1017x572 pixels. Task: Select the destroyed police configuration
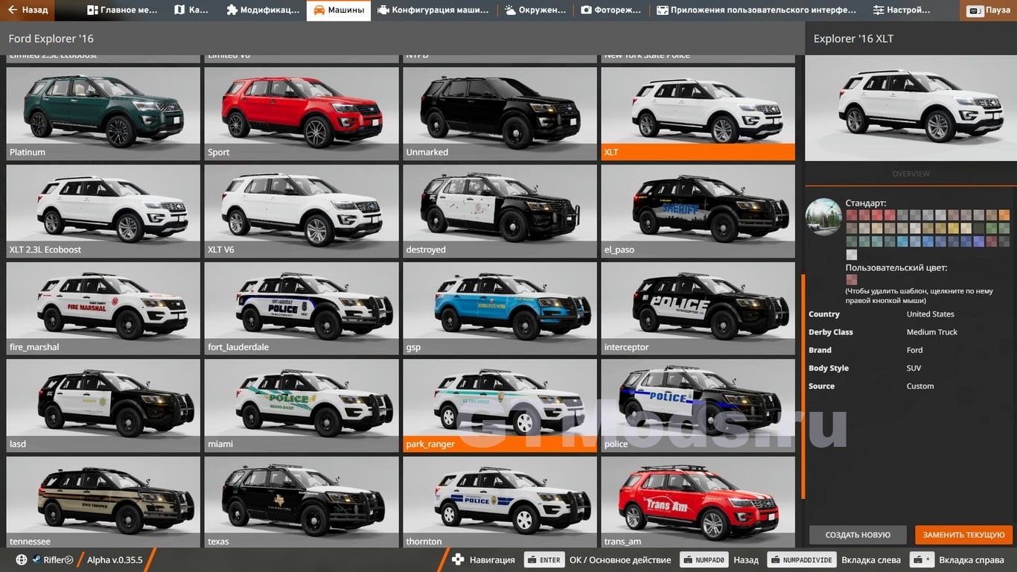point(500,212)
